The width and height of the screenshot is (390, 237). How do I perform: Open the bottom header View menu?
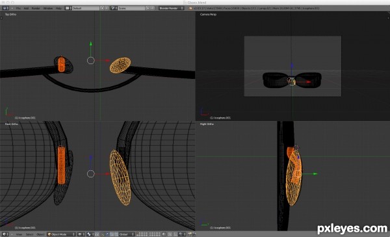(19, 234)
